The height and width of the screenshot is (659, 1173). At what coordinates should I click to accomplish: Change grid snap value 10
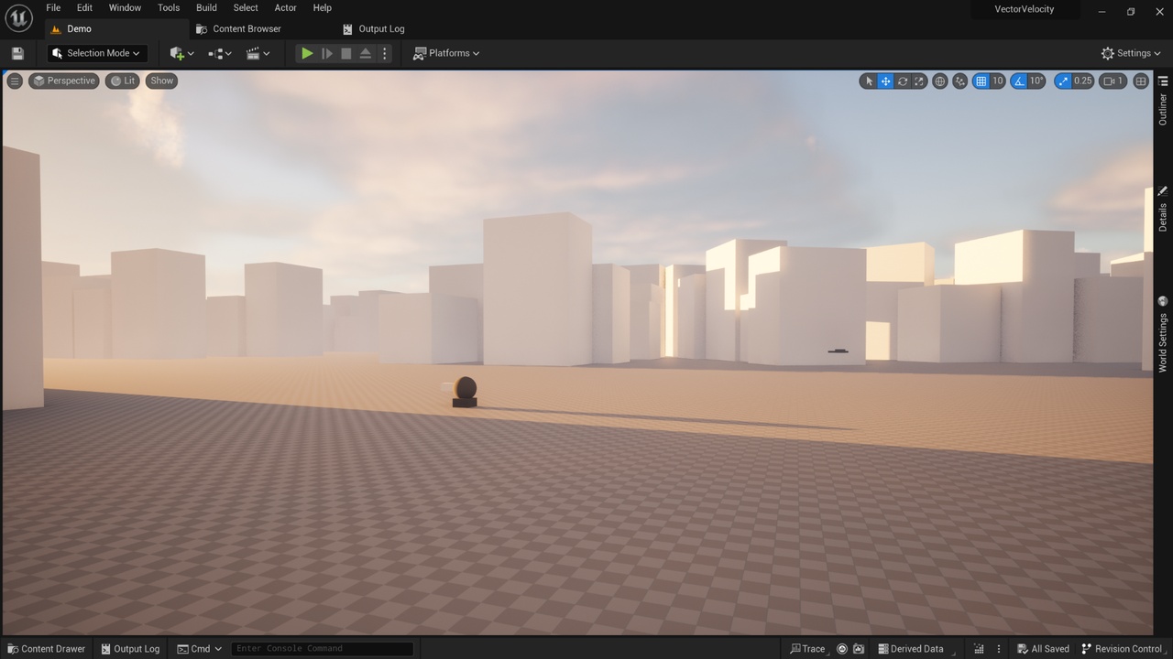998,81
